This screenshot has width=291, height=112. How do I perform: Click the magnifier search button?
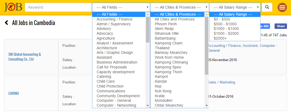(x=267, y=7)
